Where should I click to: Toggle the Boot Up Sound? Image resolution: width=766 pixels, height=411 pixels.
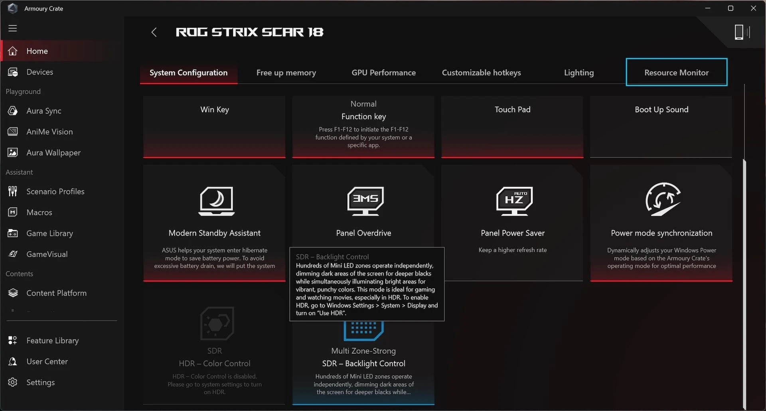click(661, 126)
